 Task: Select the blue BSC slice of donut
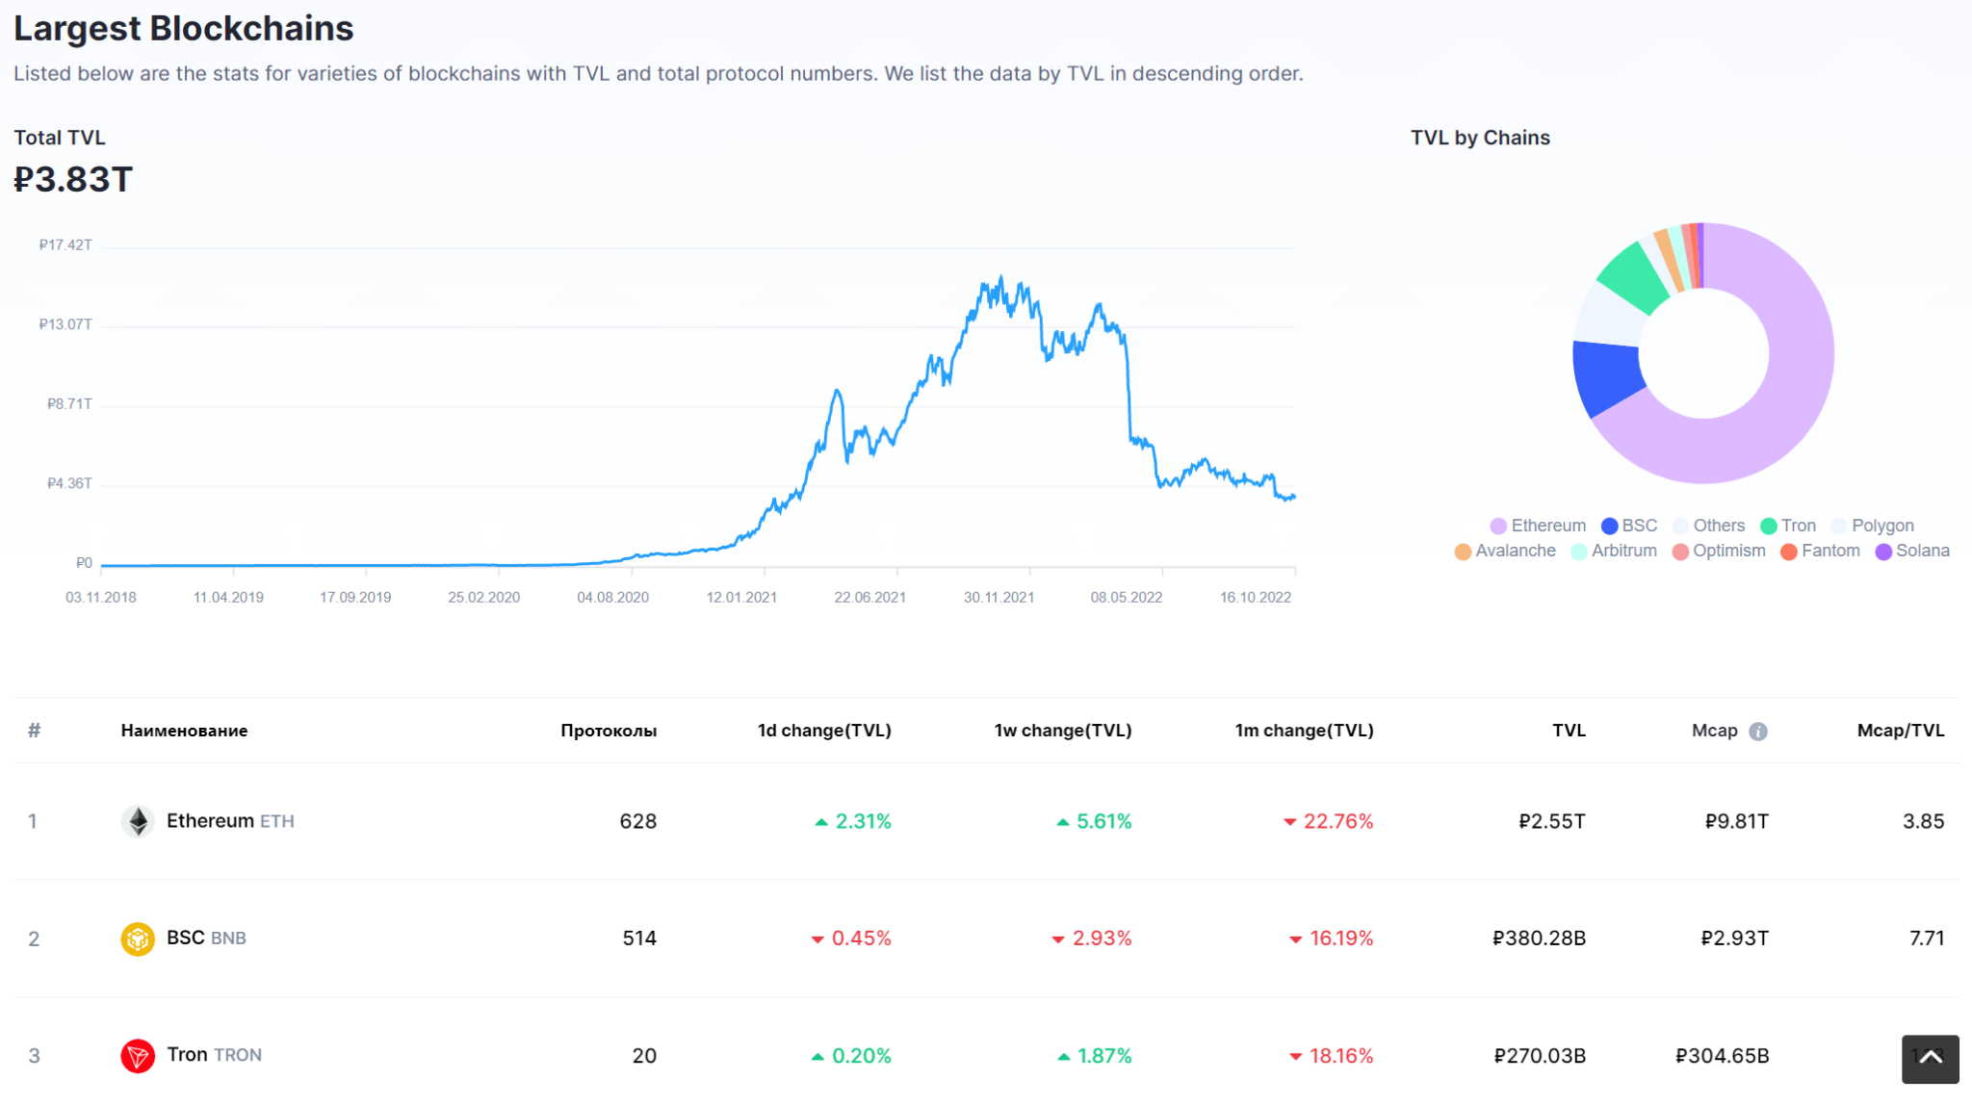tap(1610, 371)
